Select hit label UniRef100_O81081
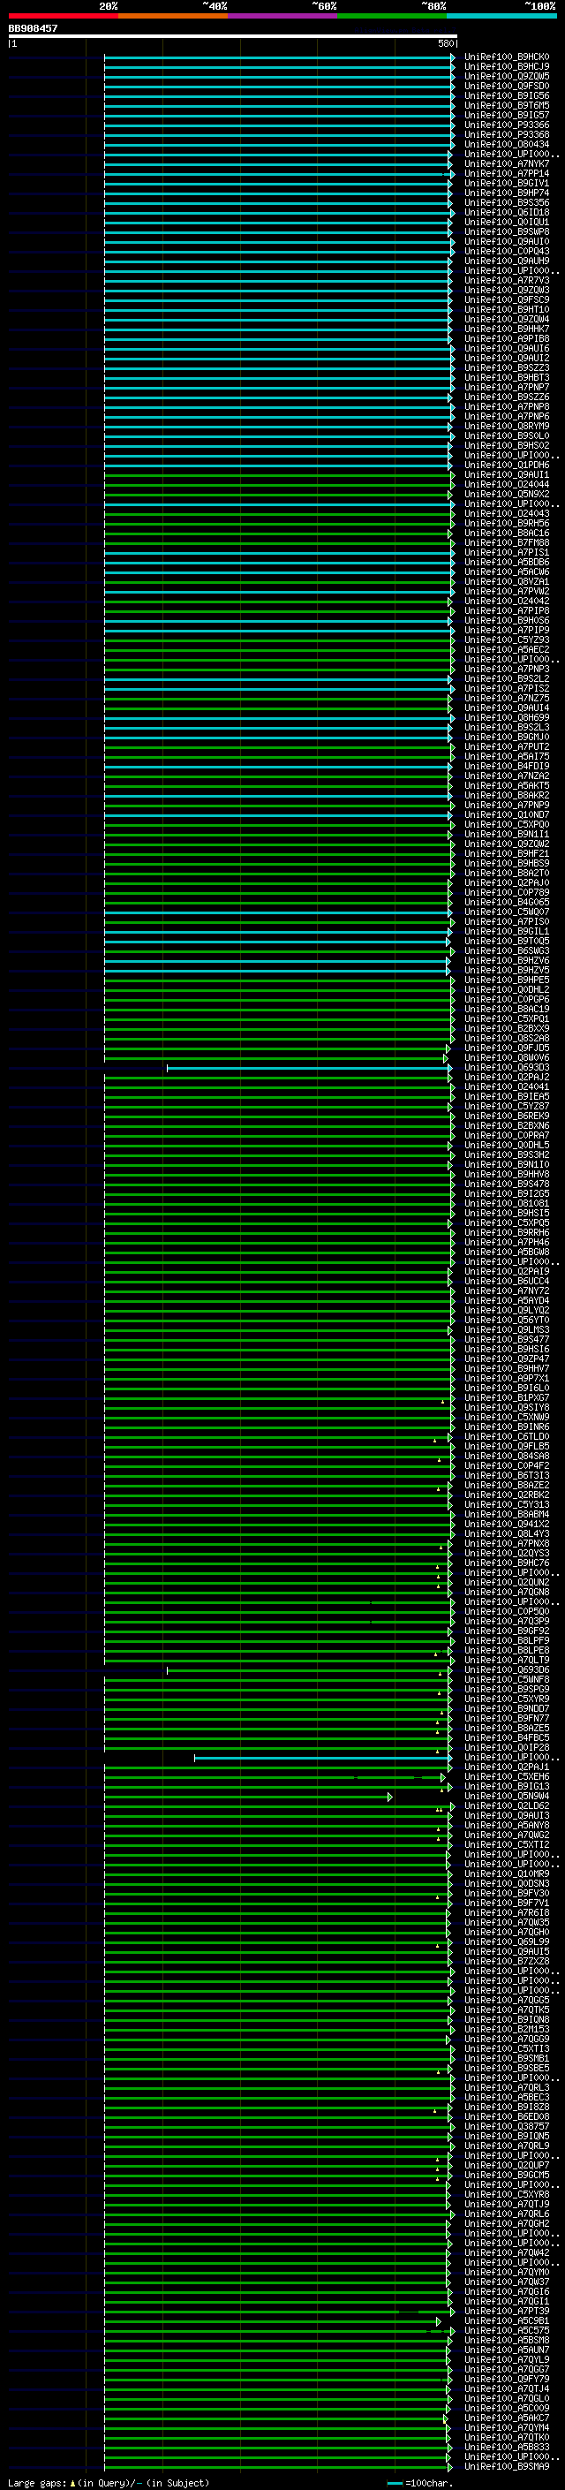Viewport: 565px width, 2490px height. pos(507,1203)
